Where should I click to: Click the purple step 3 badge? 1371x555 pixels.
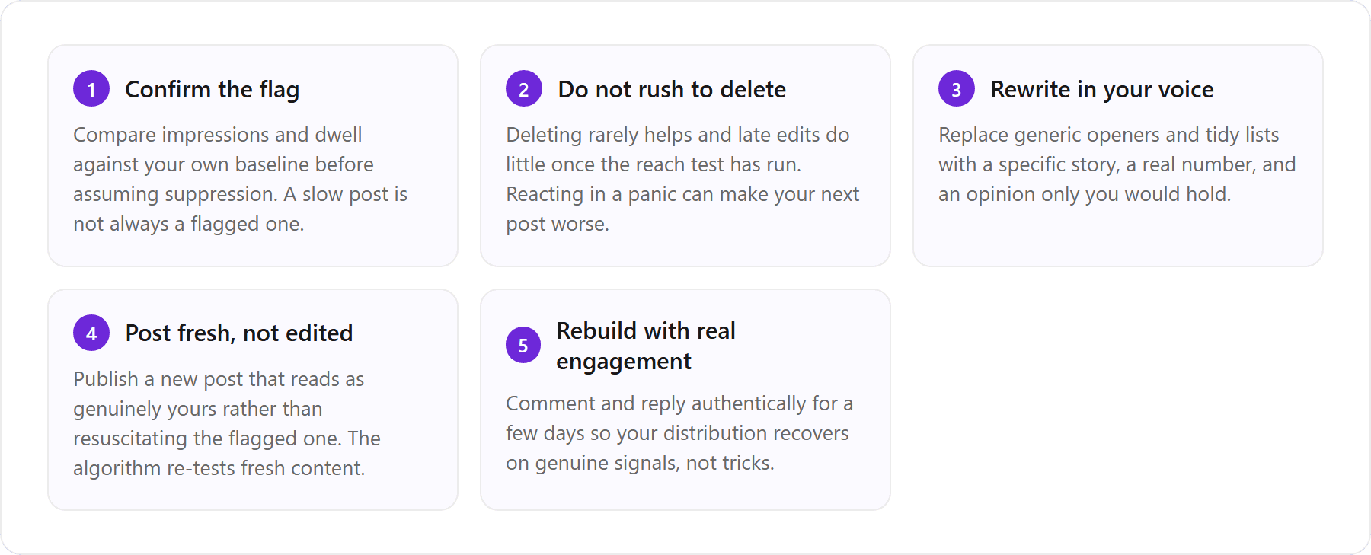point(957,89)
